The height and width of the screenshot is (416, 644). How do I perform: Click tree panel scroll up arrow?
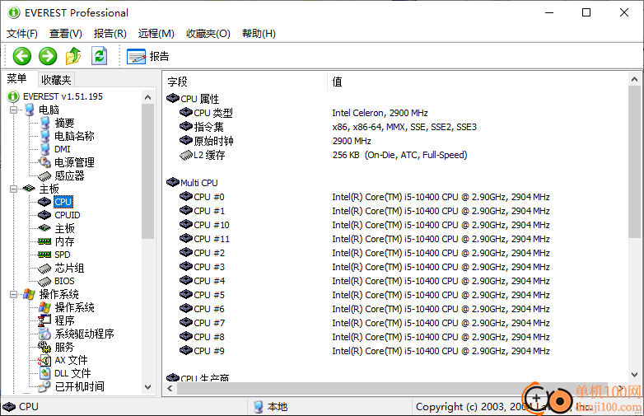point(148,97)
